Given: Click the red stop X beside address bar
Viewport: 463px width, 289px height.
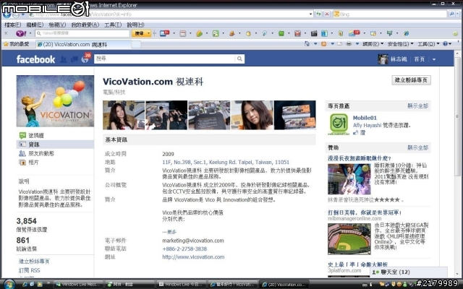Looking at the screenshot, I should (x=327, y=14).
